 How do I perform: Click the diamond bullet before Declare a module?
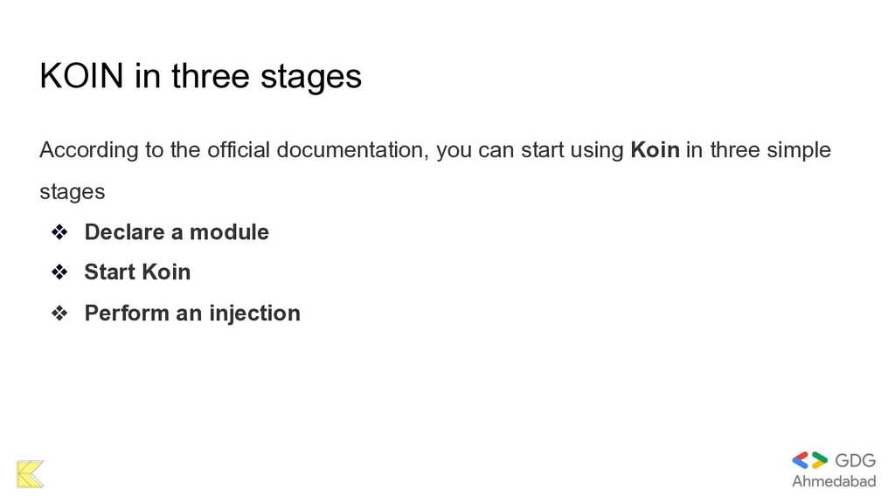pos(59,232)
